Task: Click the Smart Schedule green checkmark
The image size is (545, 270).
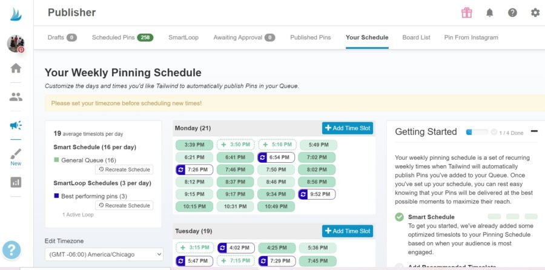Action: point(399,217)
